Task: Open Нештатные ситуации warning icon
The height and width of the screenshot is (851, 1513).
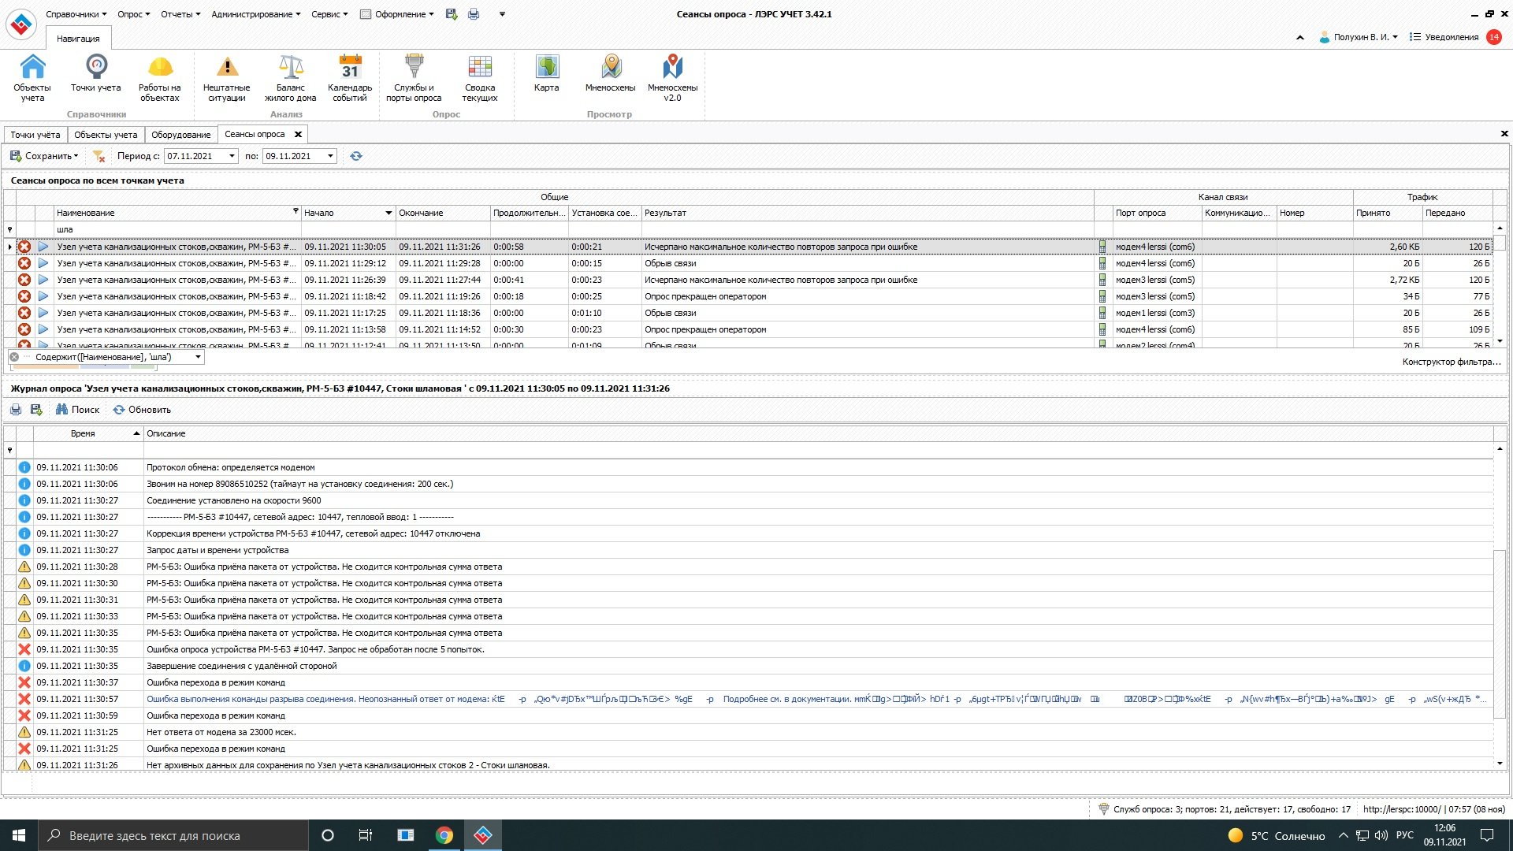Action: click(227, 78)
